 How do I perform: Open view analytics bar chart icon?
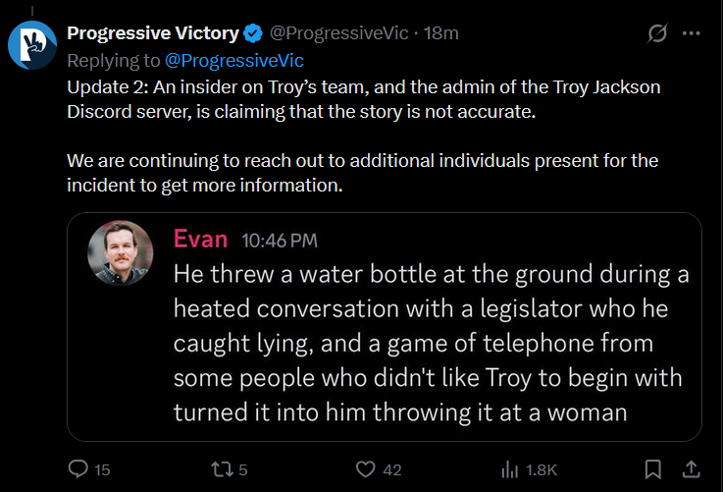point(510,469)
